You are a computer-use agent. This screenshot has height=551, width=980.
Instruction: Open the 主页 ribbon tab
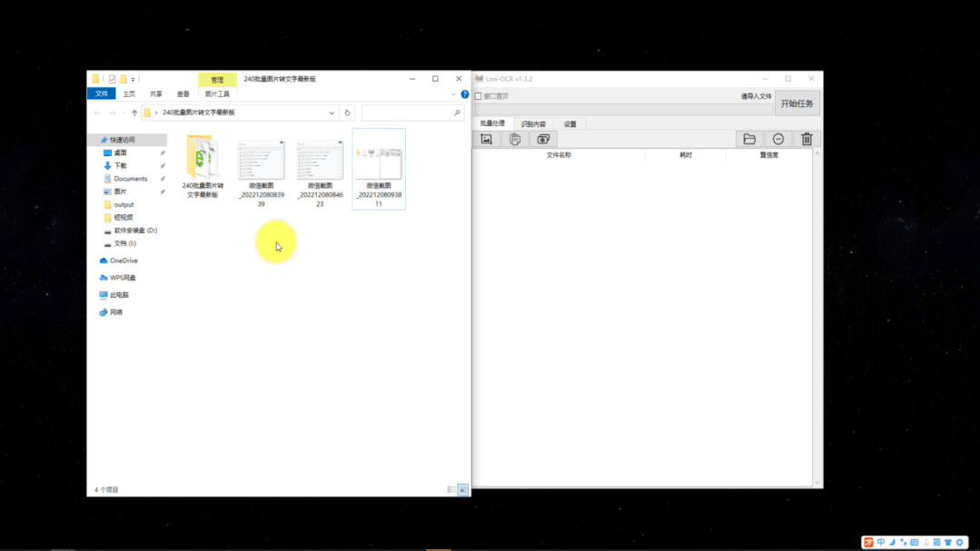[x=129, y=93]
